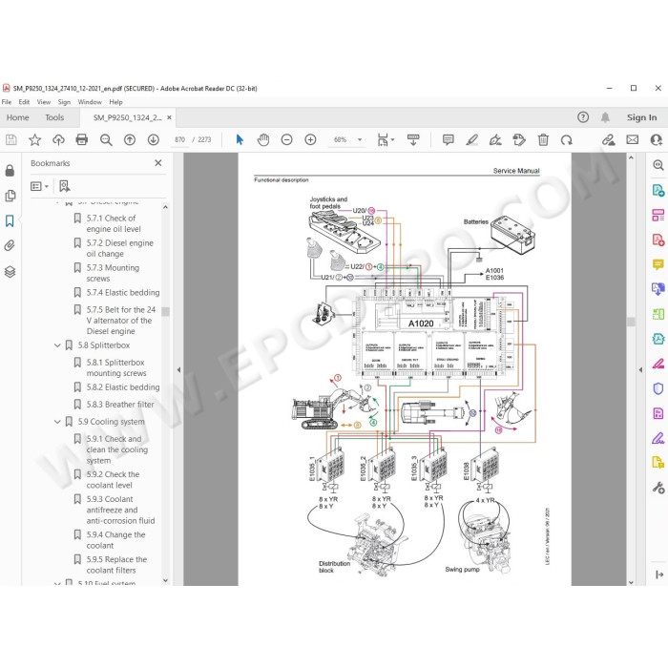Open the Help question mark icon
Viewport: 668px width, 668px height.
coord(583,117)
